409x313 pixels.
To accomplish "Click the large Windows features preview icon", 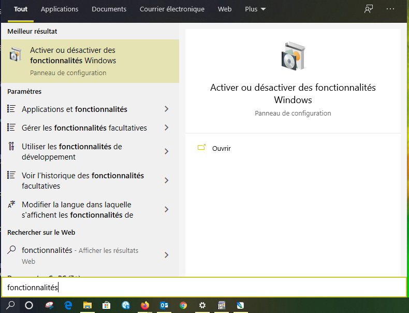I will coord(293,56).
